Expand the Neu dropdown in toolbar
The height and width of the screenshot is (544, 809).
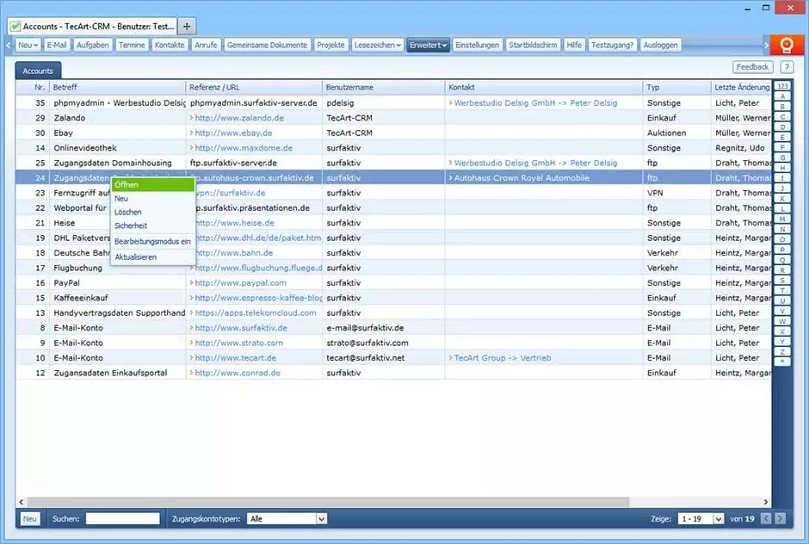28,45
